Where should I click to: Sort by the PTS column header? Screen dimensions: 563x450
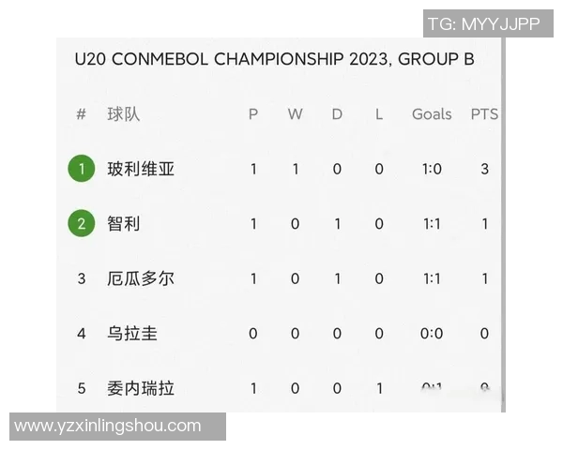[484, 114]
